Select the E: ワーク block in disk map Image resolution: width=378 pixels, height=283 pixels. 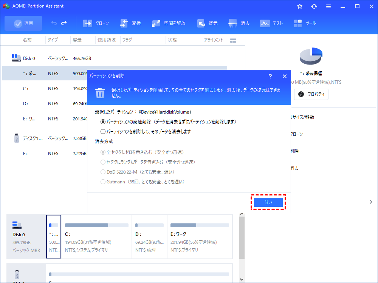click(x=200, y=237)
